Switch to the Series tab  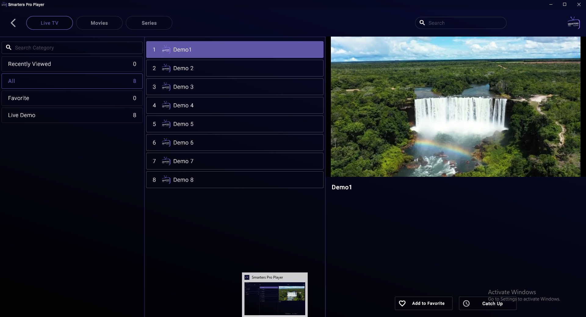(149, 23)
